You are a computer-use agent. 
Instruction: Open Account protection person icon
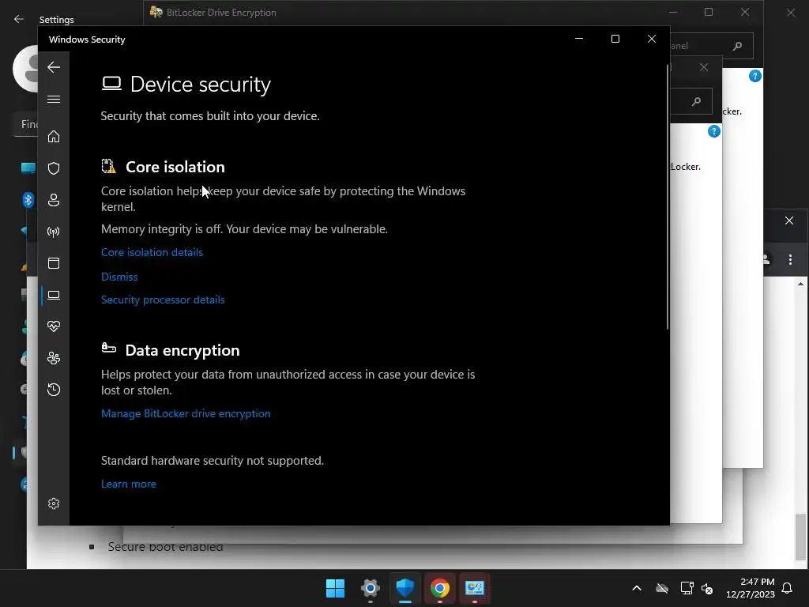(x=54, y=200)
